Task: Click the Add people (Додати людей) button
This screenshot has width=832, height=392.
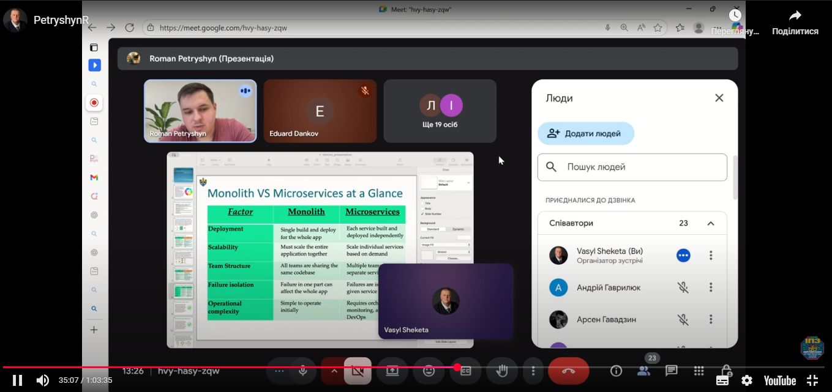Action: click(x=585, y=133)
